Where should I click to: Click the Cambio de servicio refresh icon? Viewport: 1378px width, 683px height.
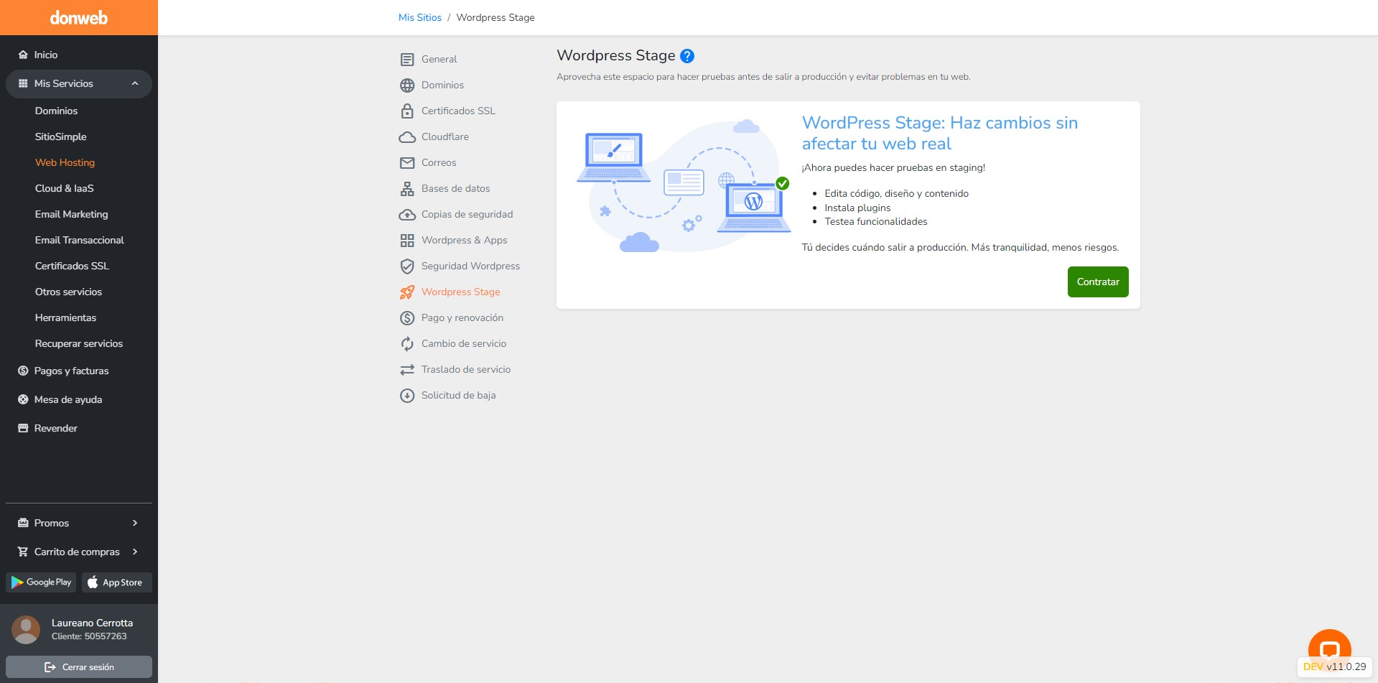(407, 344)
